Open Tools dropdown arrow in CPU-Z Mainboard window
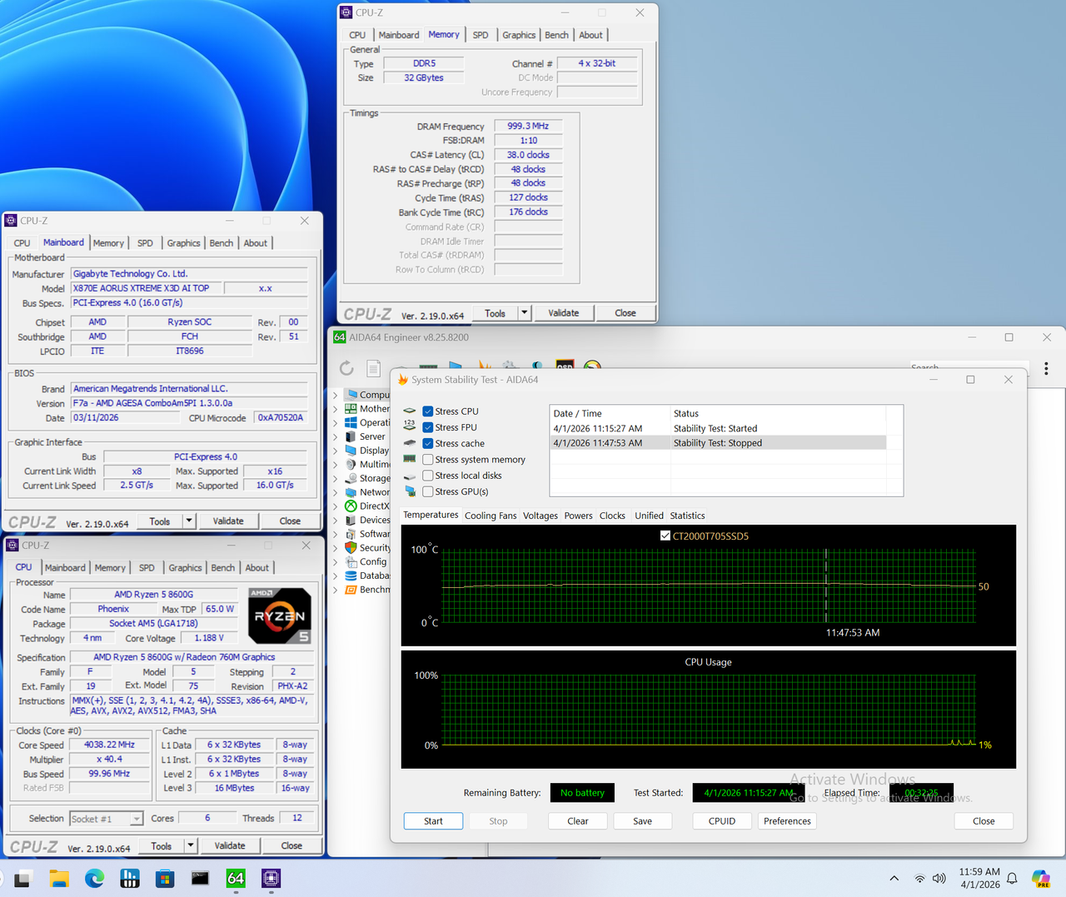1066x897 pixels. [189, 521]
